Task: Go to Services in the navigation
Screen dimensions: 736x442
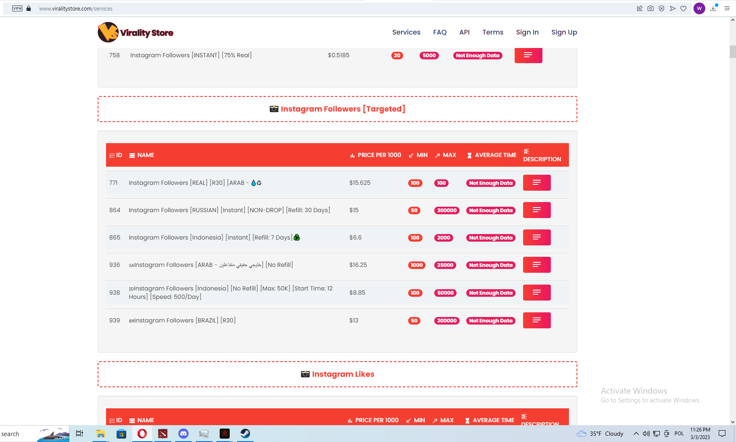Action: point(406,32)
